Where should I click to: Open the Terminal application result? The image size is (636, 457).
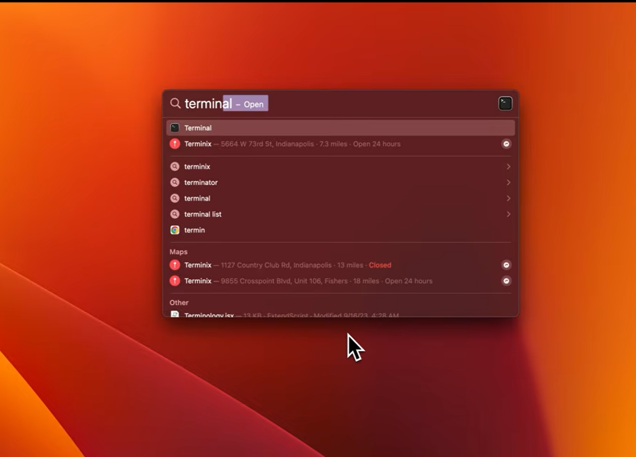[341, 128]
